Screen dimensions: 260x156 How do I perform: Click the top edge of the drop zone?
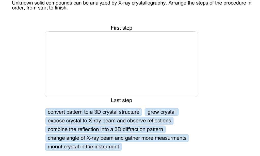(121, 32)
